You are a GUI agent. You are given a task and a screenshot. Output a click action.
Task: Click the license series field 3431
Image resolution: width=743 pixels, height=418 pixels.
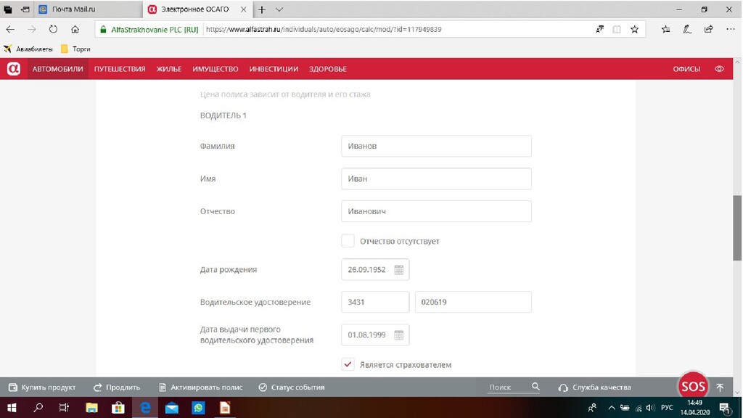click(x=375, y=302)
